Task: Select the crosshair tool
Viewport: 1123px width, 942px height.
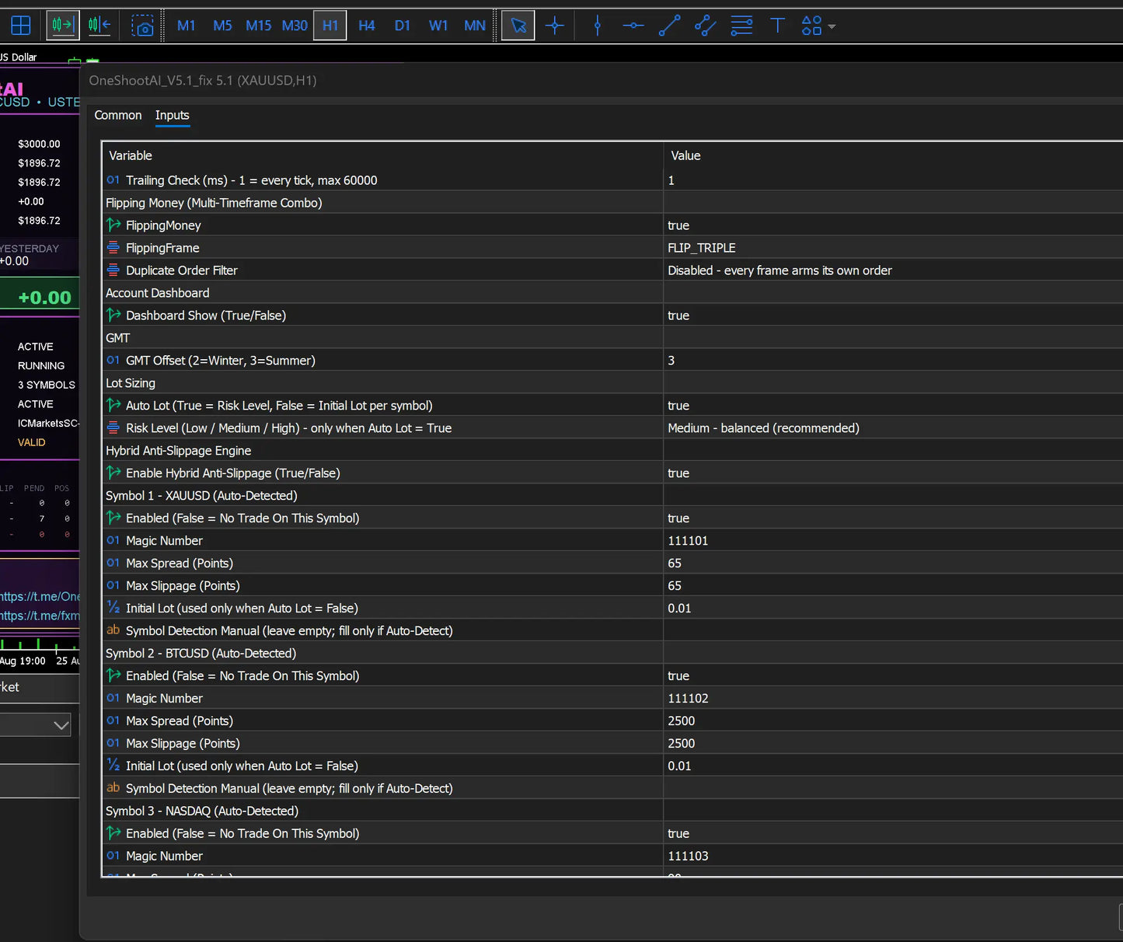Action: pyautogui.click(x=555, y=26)
